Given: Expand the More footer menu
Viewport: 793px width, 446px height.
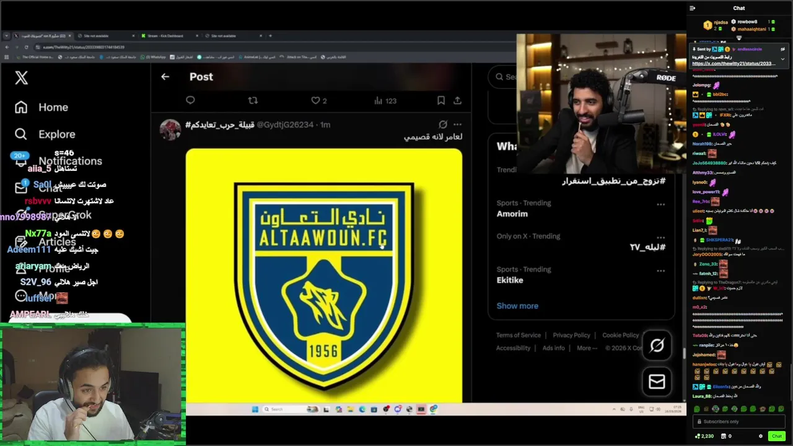Looking at the screenshot, I should (587, 348).
